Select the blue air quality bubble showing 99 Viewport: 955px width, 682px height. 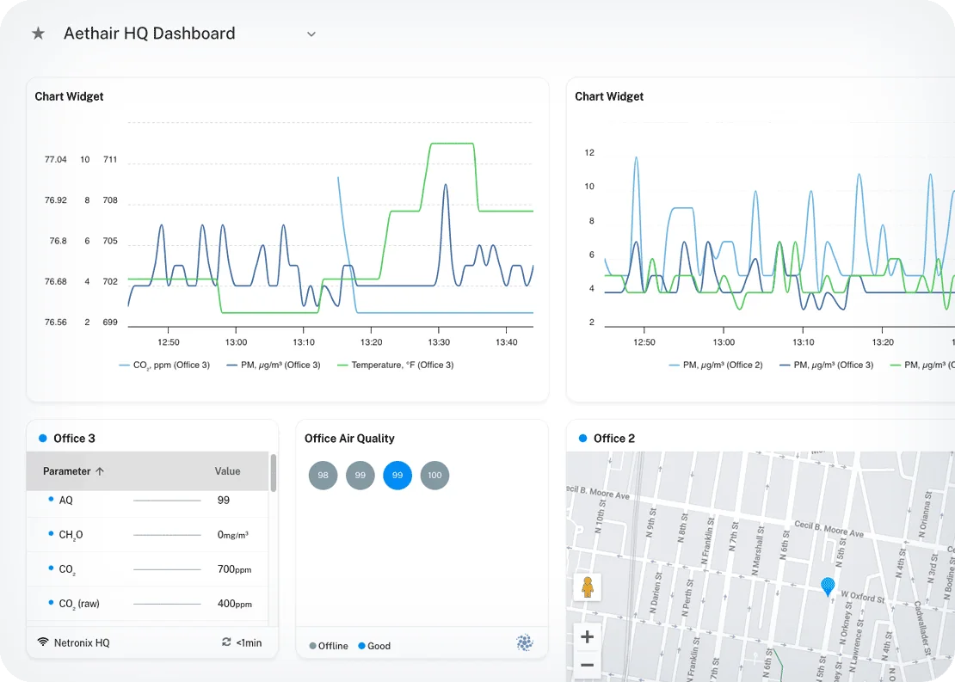tap(397, 476)
